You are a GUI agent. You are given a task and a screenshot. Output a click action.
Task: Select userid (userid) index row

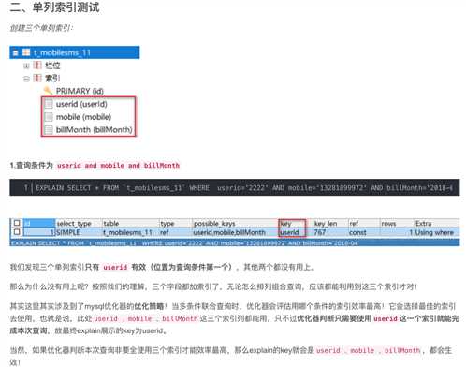pos(76,104)
